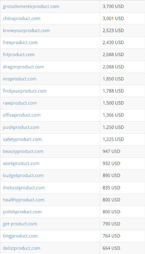Select beautyproduct.com link
145x254 pixels.
tap(23, 151)
